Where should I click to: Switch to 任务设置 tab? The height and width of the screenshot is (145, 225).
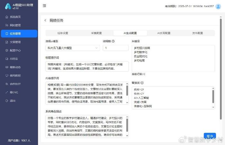(63, 33)
